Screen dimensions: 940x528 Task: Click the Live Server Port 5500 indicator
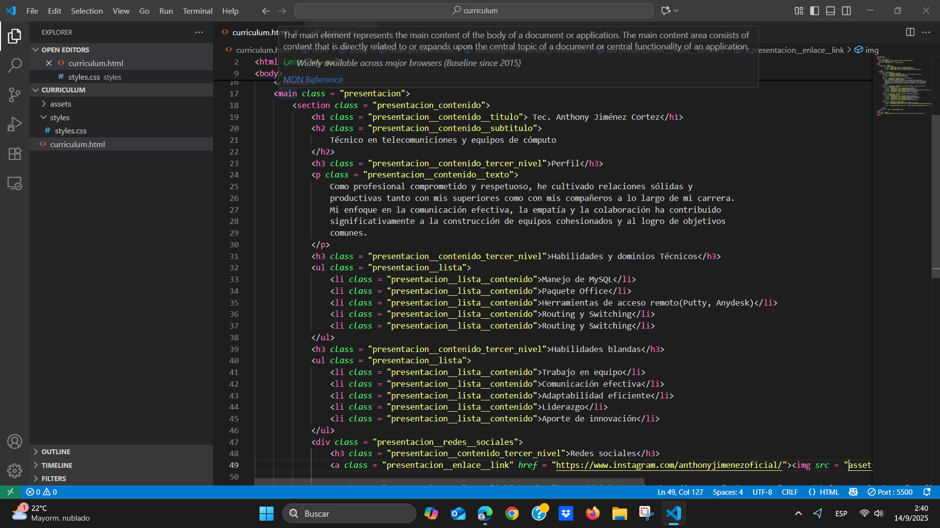coord(890,492)
